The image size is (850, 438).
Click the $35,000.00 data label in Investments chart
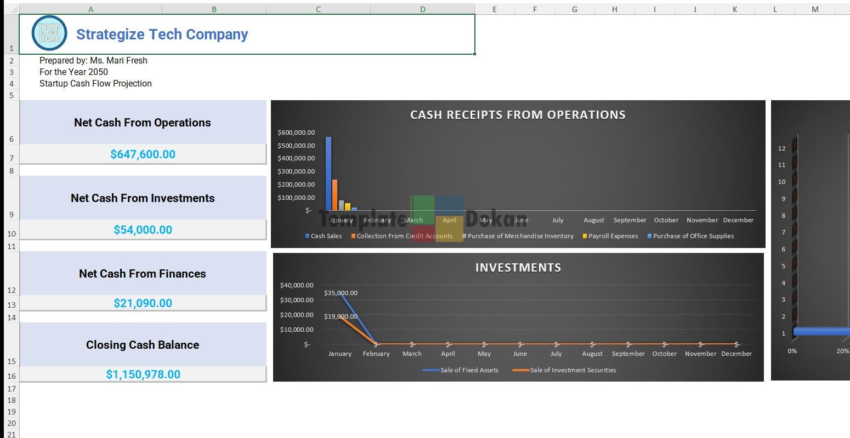pos(341,293)
